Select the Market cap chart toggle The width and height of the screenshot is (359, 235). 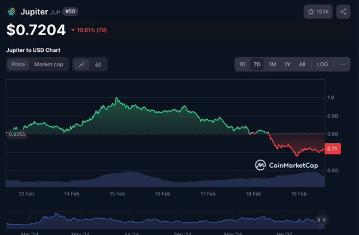pos(48,65)
